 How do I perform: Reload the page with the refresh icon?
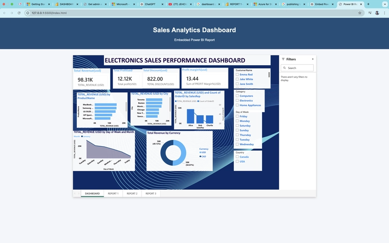coord(19,13)
